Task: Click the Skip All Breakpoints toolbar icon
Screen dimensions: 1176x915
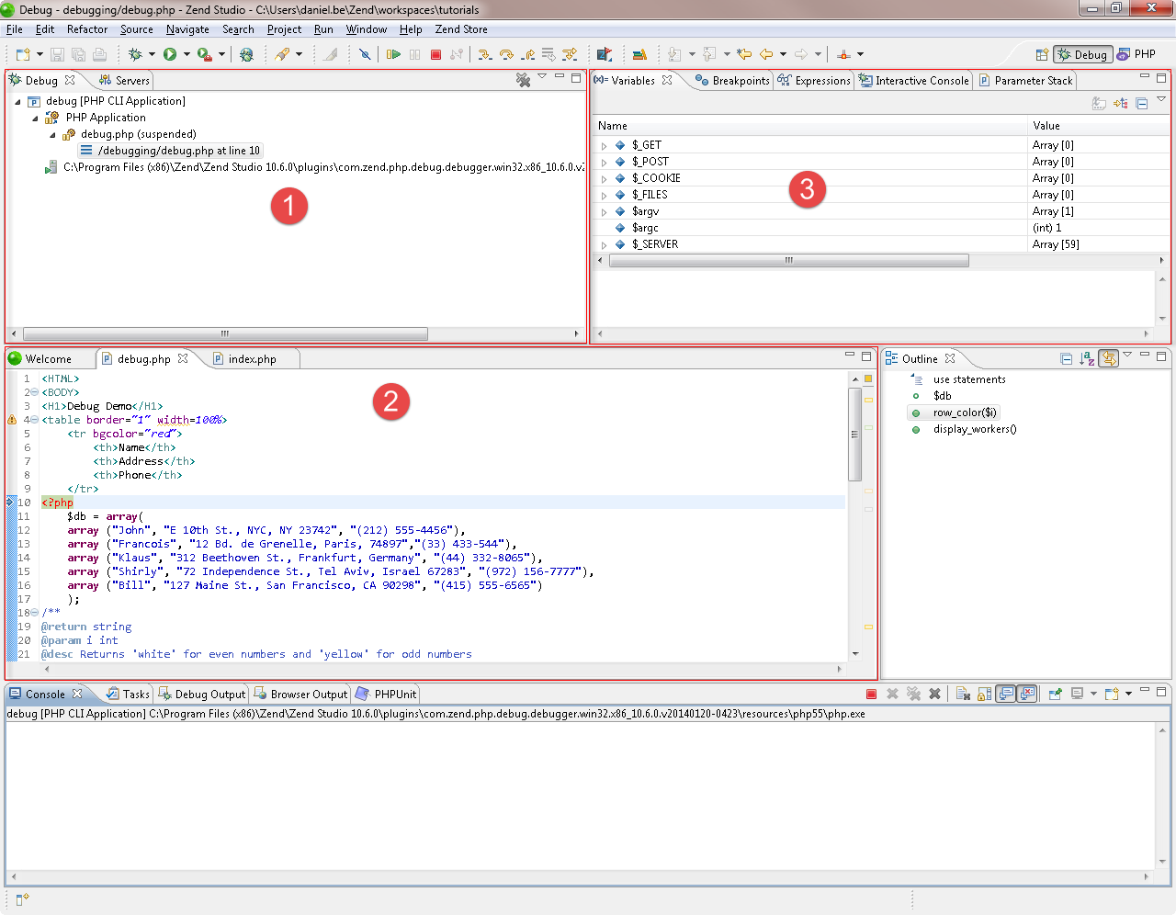Action: pos(365,54)
